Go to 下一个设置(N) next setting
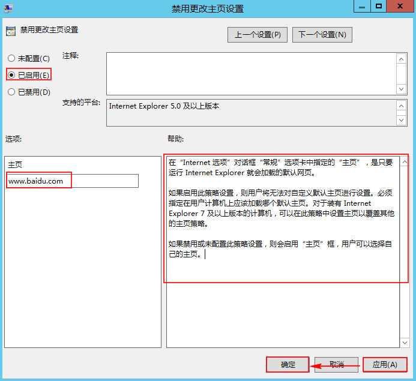The height and width of the screenshot is (381, 416). tap(322, 35)
